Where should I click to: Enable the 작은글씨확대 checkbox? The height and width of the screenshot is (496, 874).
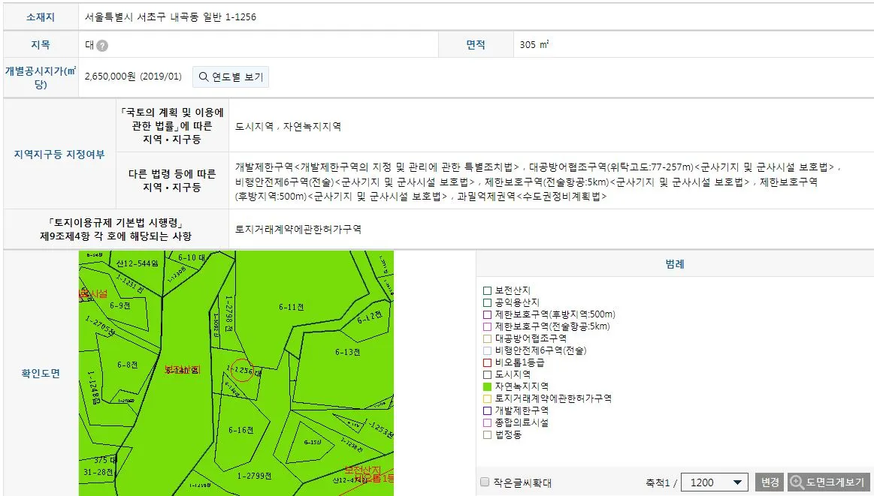485,482
